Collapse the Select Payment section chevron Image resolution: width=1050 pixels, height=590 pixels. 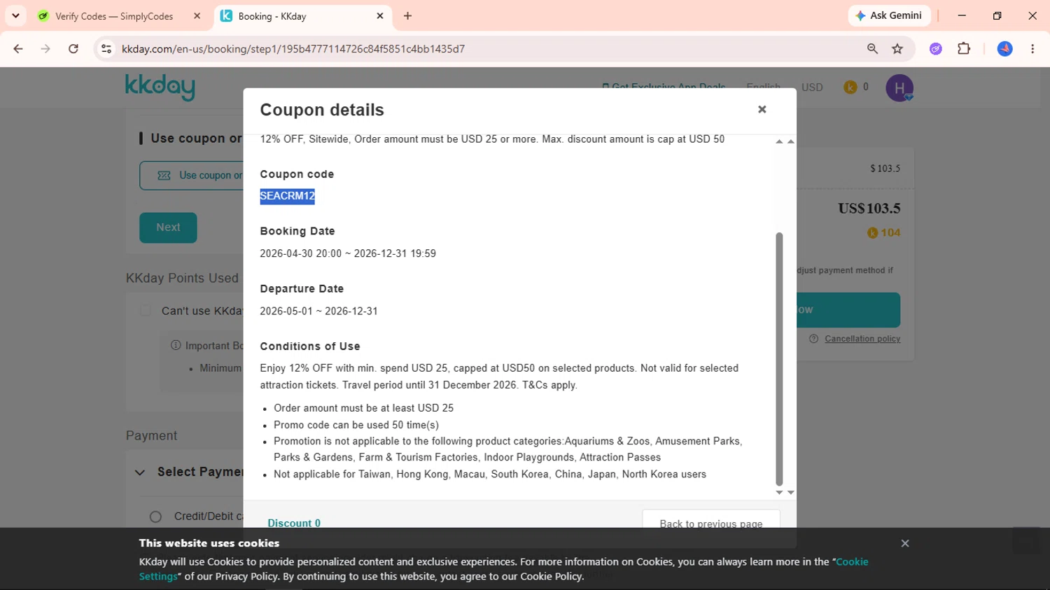coord(140,472)
